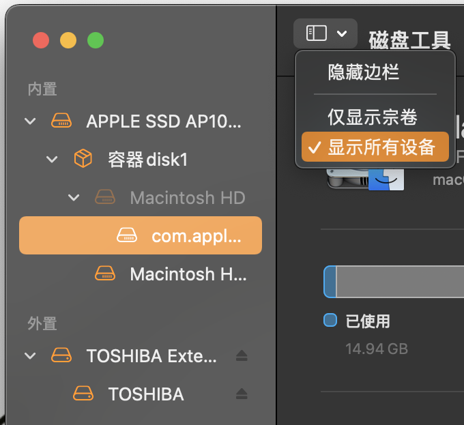Collapse the 容器 disk1 container
464x425 pixels.
click(x=52, y=160)
